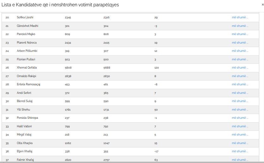This screenshot has width=264, height=163.
Task: Open 'më shumë' link for Ornaldo Rakipi
Action: click(x=240, y=76)
